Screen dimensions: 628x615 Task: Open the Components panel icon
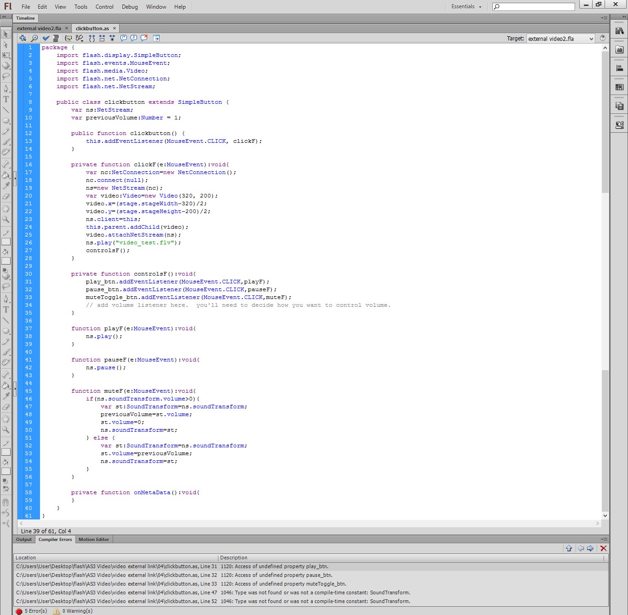tap(620, 125)
